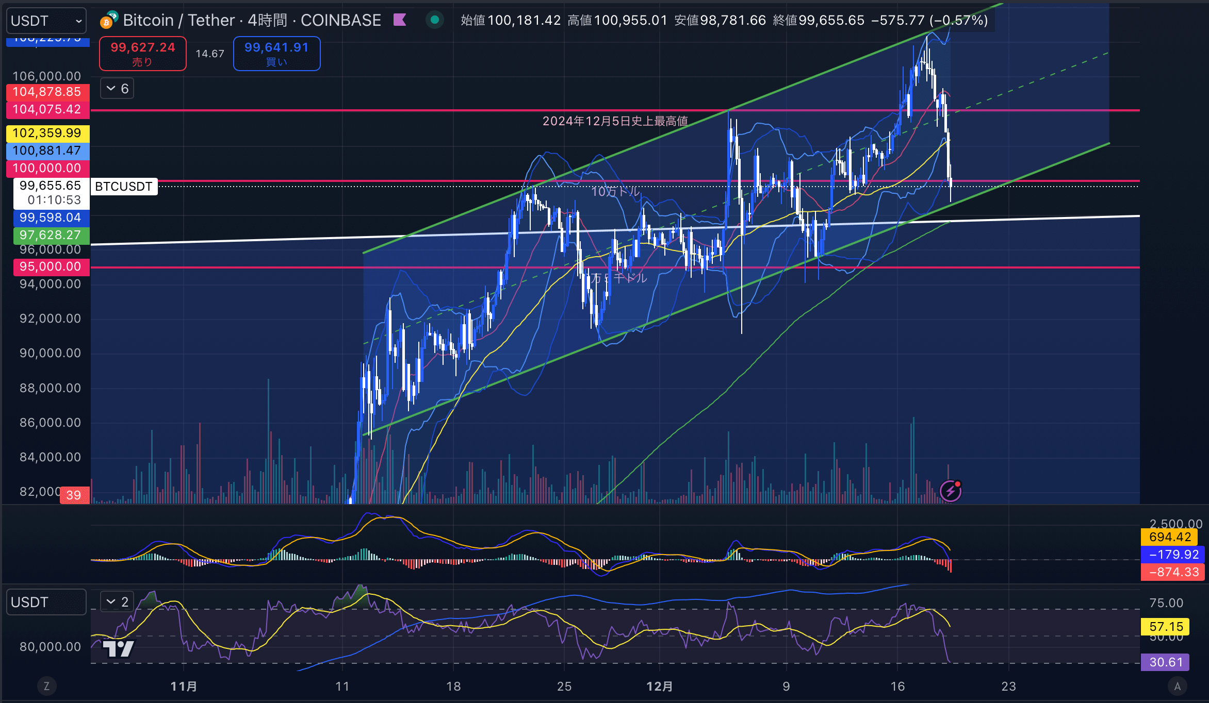Click the 11月 label on time axis
The image size is (1209, 703).
click(x=184, y=687)
